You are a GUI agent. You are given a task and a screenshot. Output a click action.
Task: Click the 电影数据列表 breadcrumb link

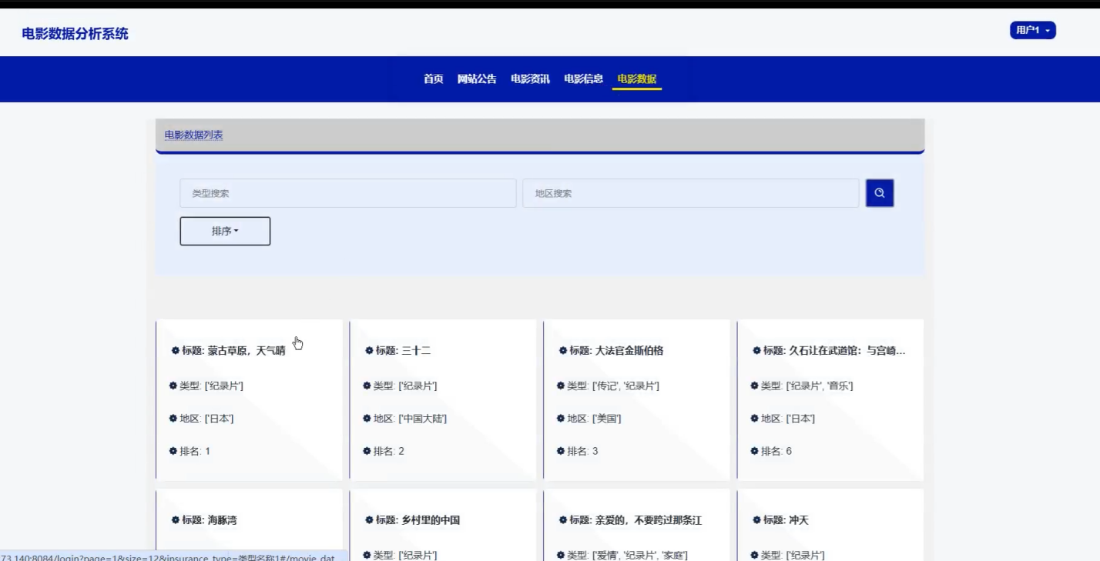click(193, 135)
